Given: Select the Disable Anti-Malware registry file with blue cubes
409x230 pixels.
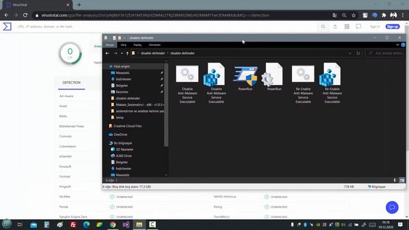Looking at the screenshot, I should click(x=216, y=84).
